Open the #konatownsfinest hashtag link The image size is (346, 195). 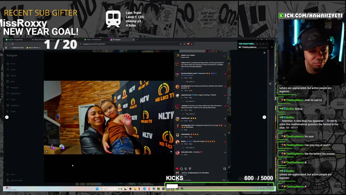tap(187, 75)
